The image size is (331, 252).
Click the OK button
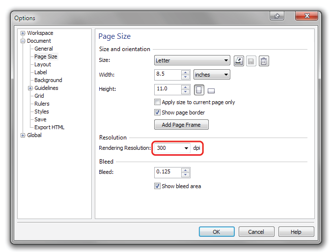217,232
